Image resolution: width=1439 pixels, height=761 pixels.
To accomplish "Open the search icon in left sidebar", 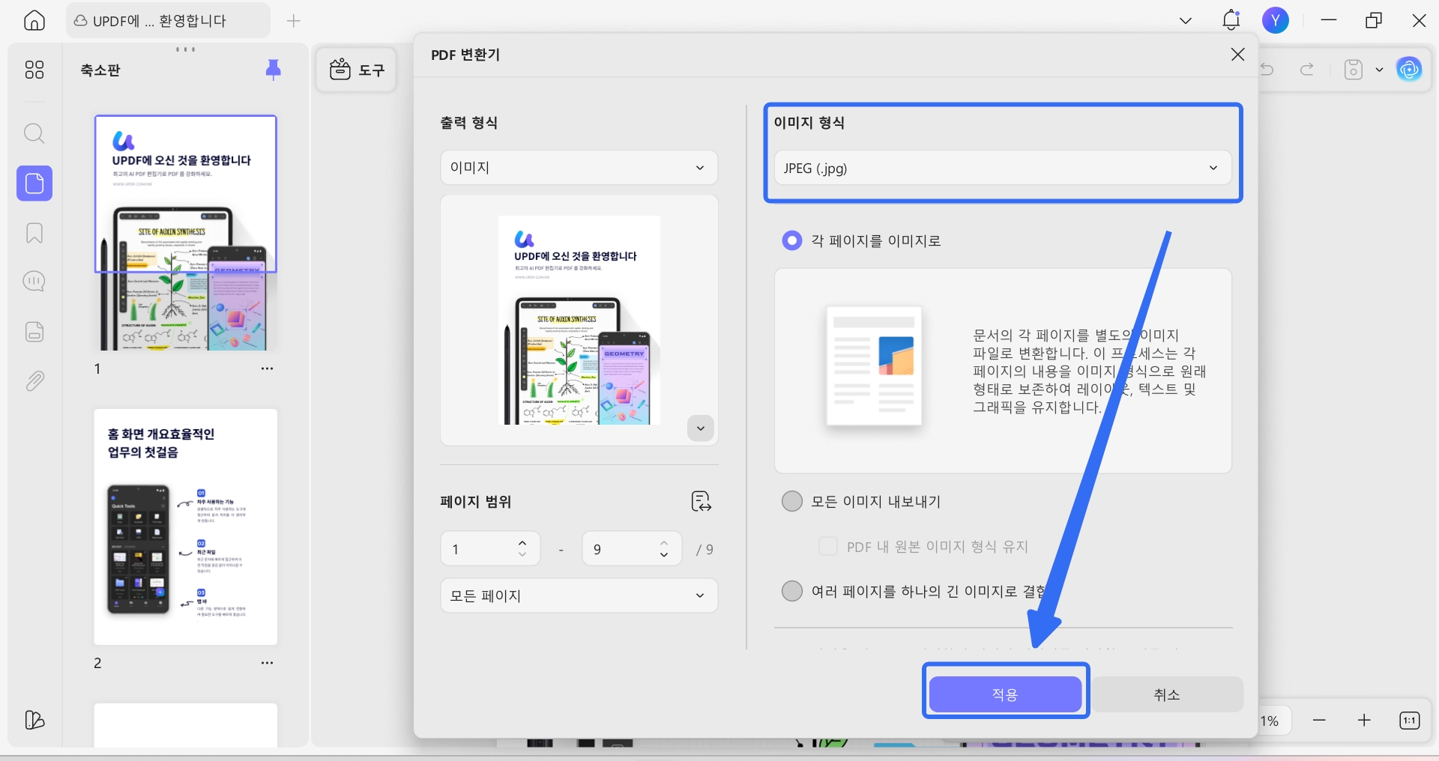I will pyautogui.click(x=34, y=134).
